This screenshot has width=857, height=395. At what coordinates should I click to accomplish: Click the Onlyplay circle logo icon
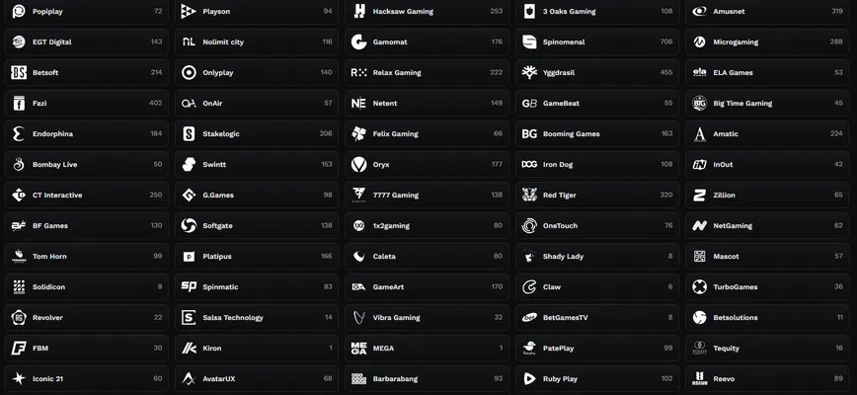[x=189, y=72]
